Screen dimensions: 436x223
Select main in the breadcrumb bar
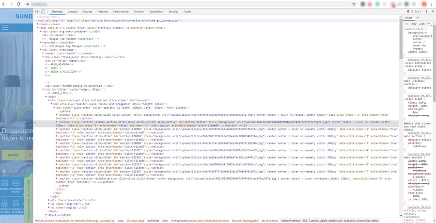166,221
